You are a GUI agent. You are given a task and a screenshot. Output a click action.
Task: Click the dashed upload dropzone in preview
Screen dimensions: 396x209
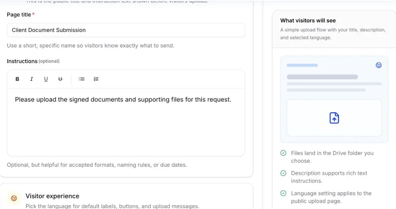click(x=334, y=118)
